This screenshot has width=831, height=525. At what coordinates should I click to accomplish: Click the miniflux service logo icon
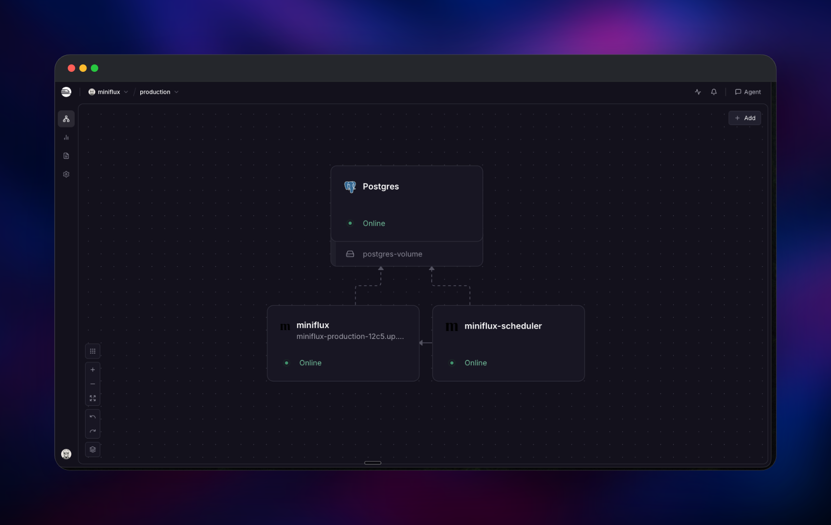(x=285, y=327)
